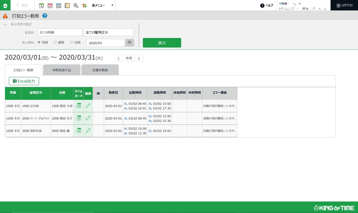Select the 月別 radio button
This screenshot has height=213, width=358.
[39, 42]
